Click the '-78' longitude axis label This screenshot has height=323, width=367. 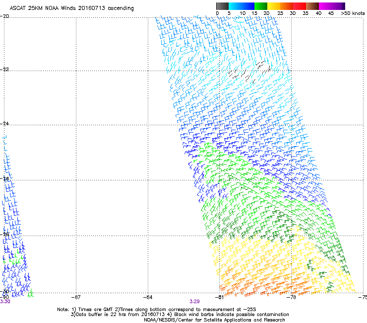(x=291, y=298)
